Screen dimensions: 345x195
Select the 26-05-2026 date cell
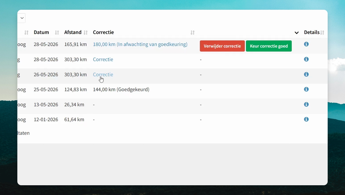point(46,74)
